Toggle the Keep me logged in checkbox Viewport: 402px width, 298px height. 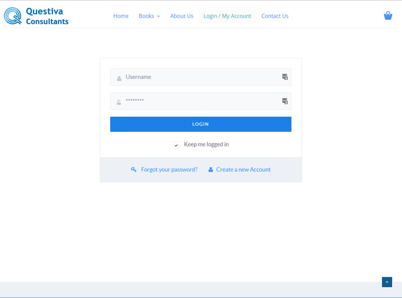176,145
